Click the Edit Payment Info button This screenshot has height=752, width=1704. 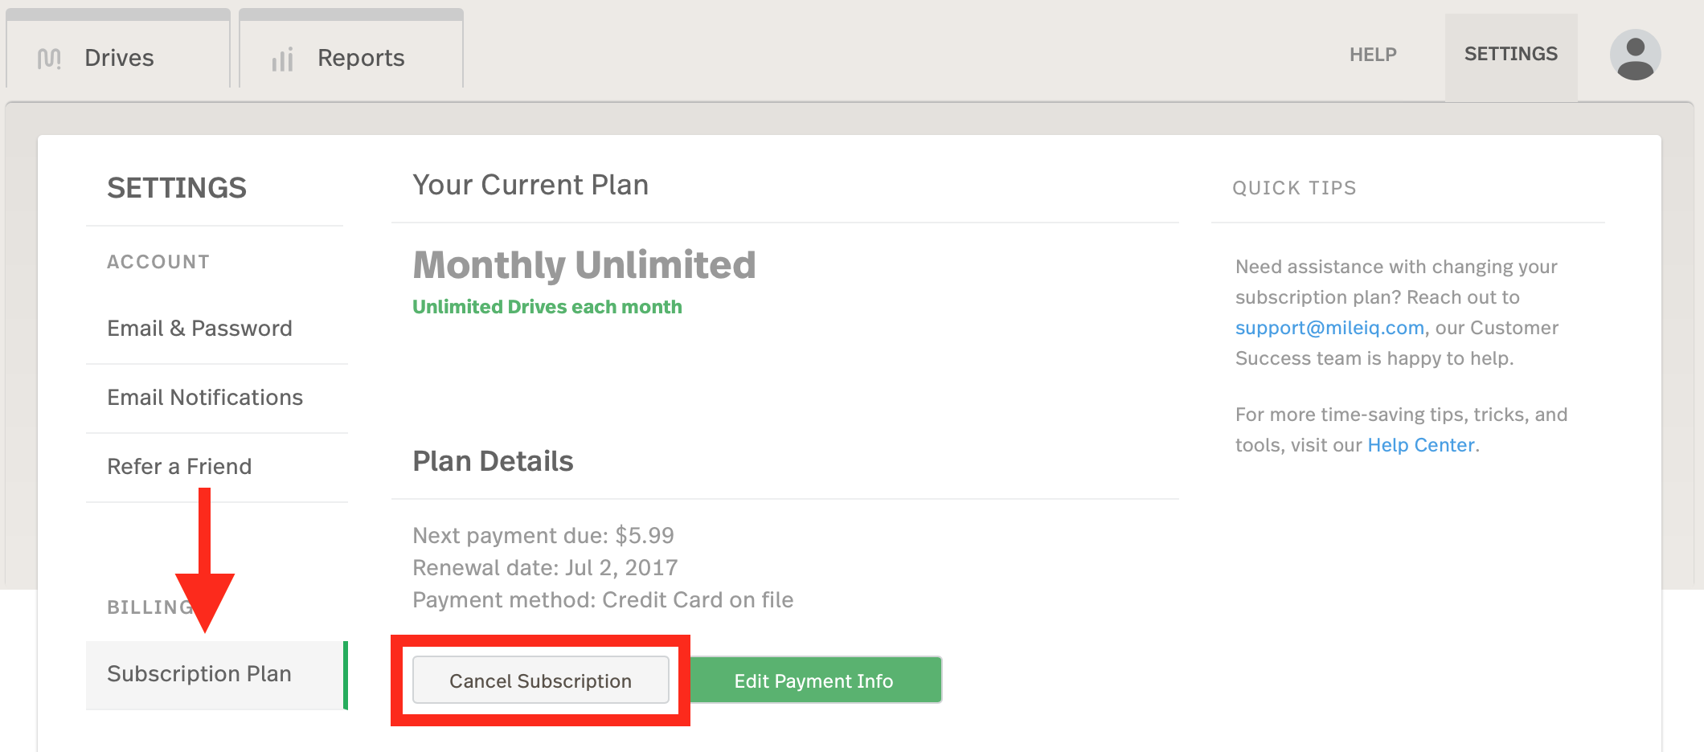coord(813,680)
